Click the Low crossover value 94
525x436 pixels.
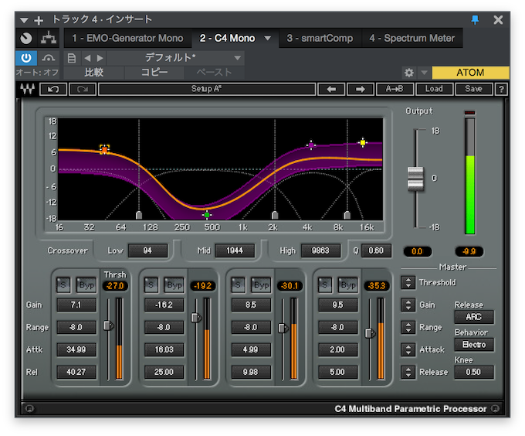147,250
